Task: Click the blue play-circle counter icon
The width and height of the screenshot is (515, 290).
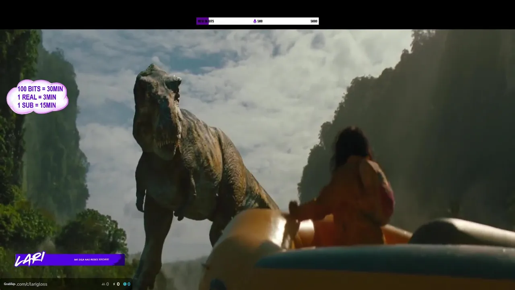Action: tap(125, 284)
